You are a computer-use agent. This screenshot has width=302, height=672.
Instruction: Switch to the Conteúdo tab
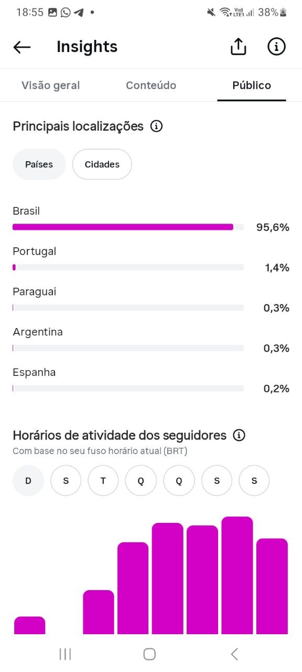151,85
